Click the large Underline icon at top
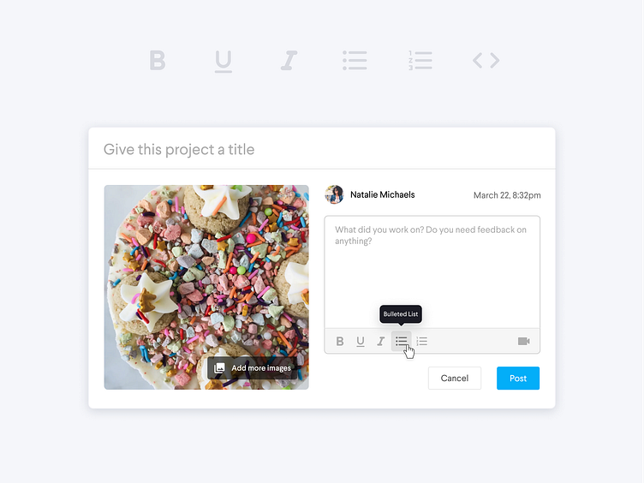The height and width of the screenshot is (483, 644). [224, 61]
